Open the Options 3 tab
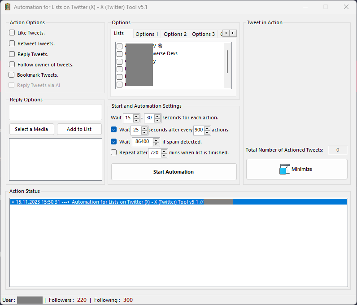 [x=203, y=34]
